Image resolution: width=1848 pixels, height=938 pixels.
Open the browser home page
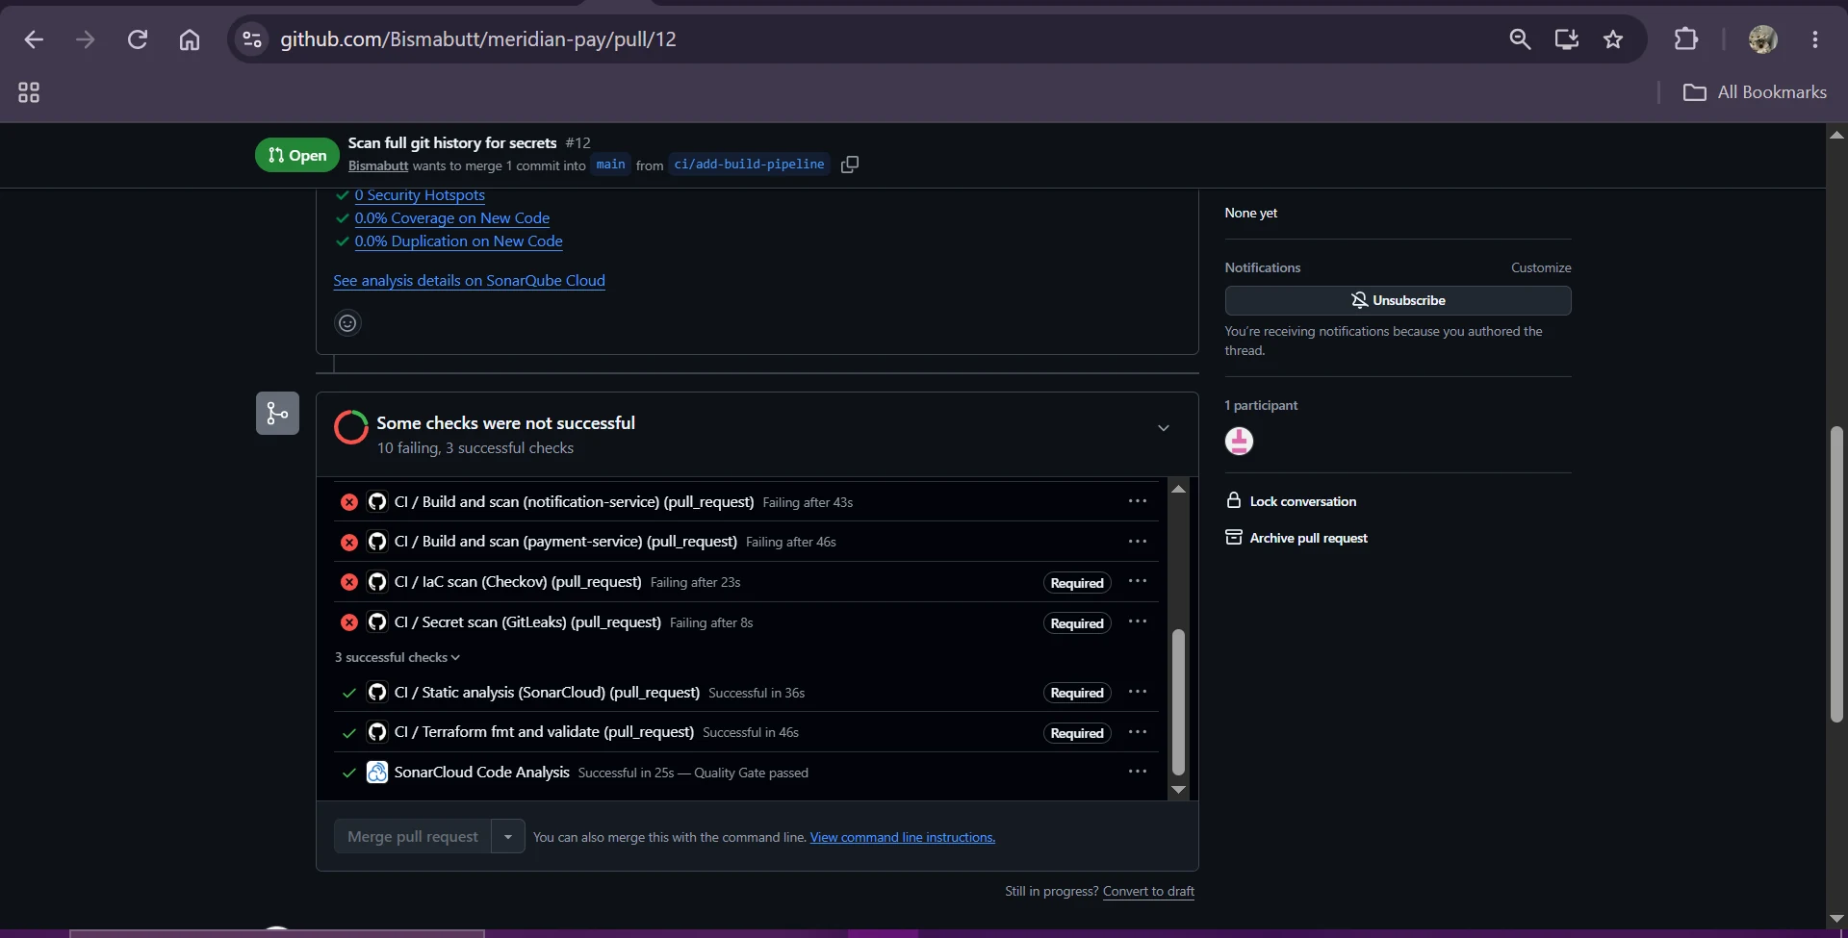(190, 39)
